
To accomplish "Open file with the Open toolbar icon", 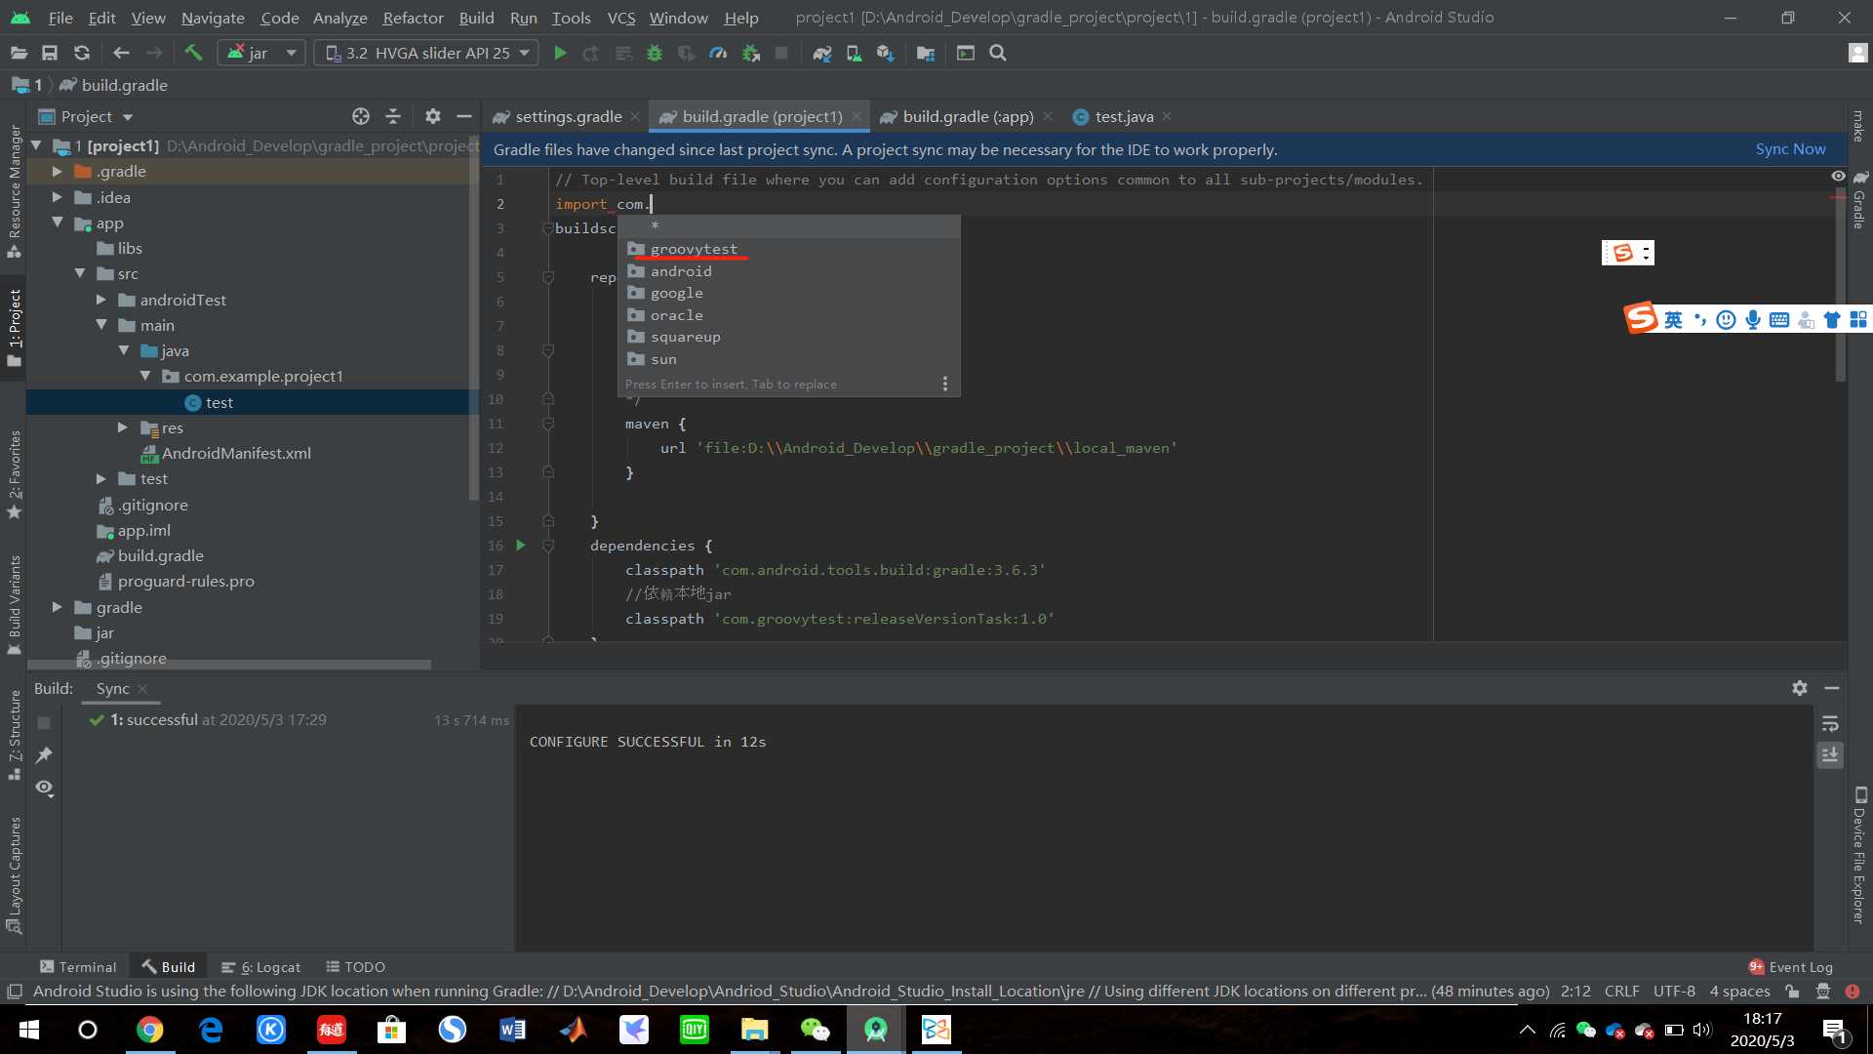I will (19, 53).
